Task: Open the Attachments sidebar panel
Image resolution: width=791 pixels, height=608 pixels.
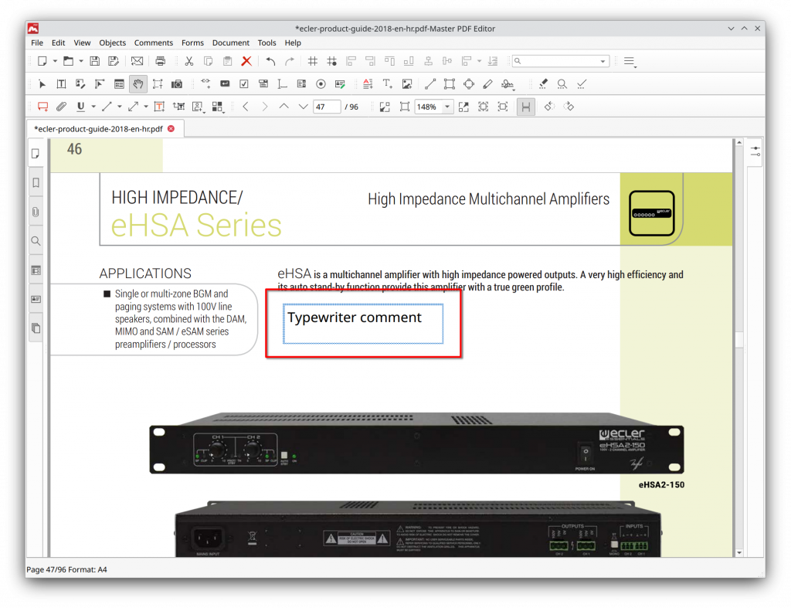Action: [35, 212]
